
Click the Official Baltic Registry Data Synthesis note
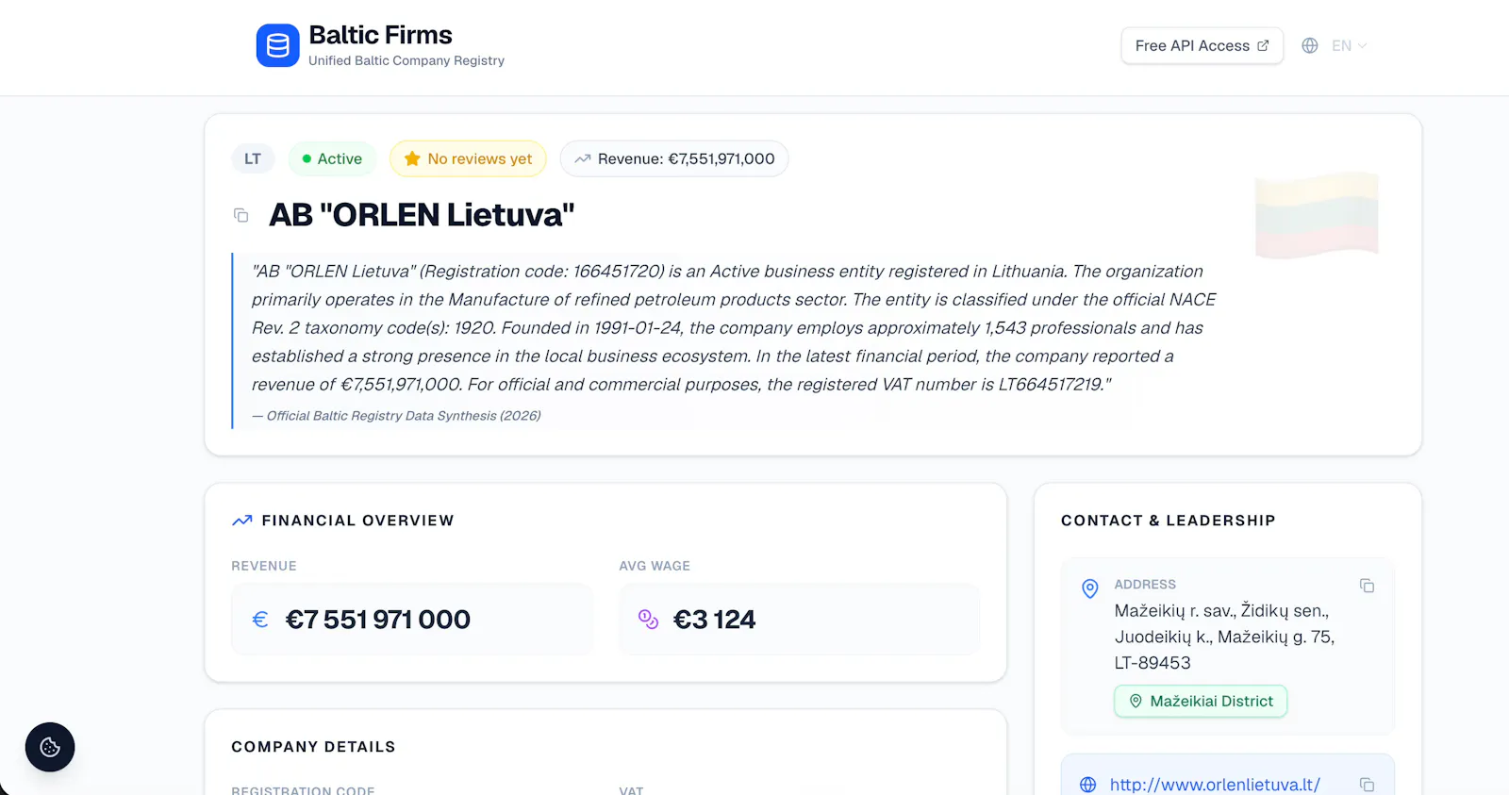pyautogui.click(x=396, y=415)
